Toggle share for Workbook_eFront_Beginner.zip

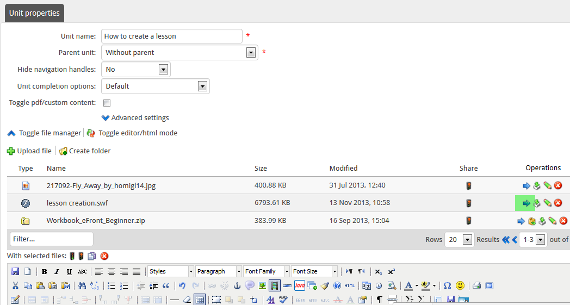pyautogui.click(x=469, y=220)
